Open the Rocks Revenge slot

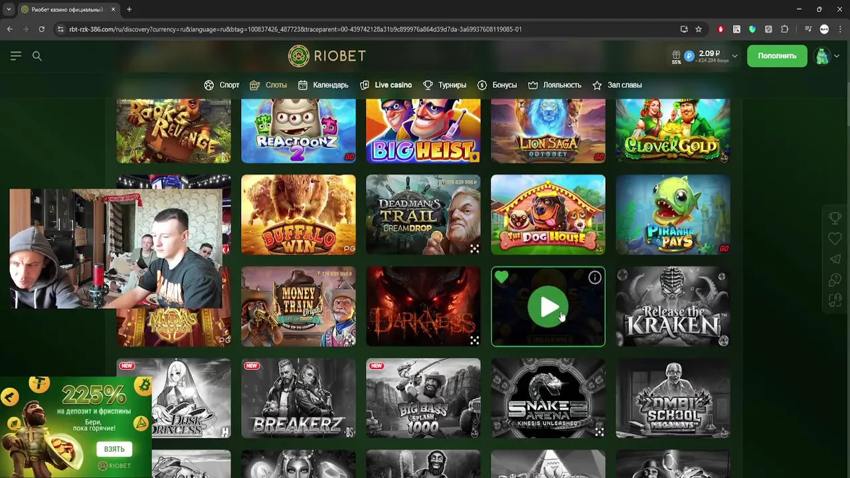click(x=173, y=131)
